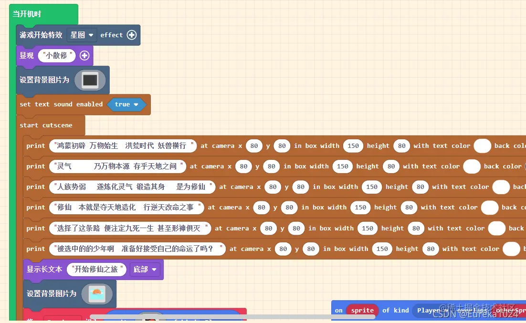Edit the "开始修仙之旅" text field
The width and height of the screenshot is (526, 323).
click(x=97, y=269)
